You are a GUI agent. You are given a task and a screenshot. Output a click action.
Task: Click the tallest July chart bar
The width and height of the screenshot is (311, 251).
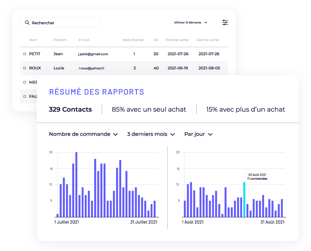point(76,185)
